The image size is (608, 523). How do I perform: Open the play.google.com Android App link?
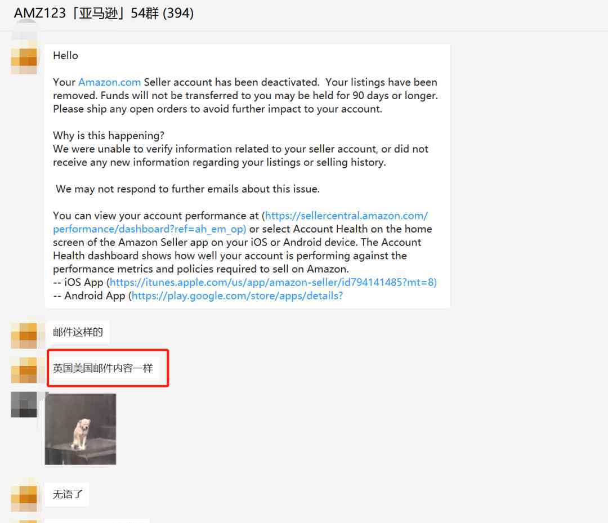238,296
